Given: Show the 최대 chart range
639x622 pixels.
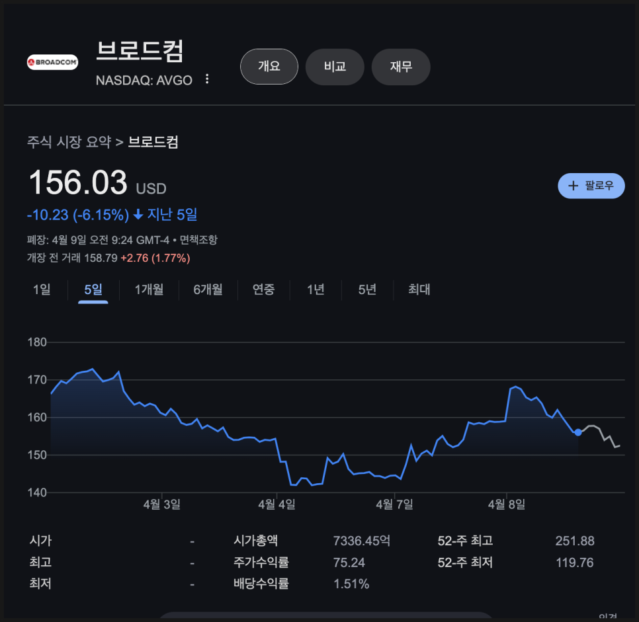Looking at the screenshot, I should click(x=419, y=290).
